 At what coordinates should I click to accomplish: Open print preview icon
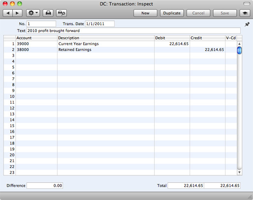pyautogui.click(x=61, y=13)
